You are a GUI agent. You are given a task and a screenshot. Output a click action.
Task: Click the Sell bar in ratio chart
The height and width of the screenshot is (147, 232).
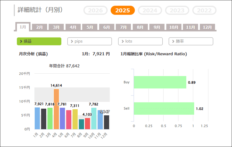coord(164,109)
